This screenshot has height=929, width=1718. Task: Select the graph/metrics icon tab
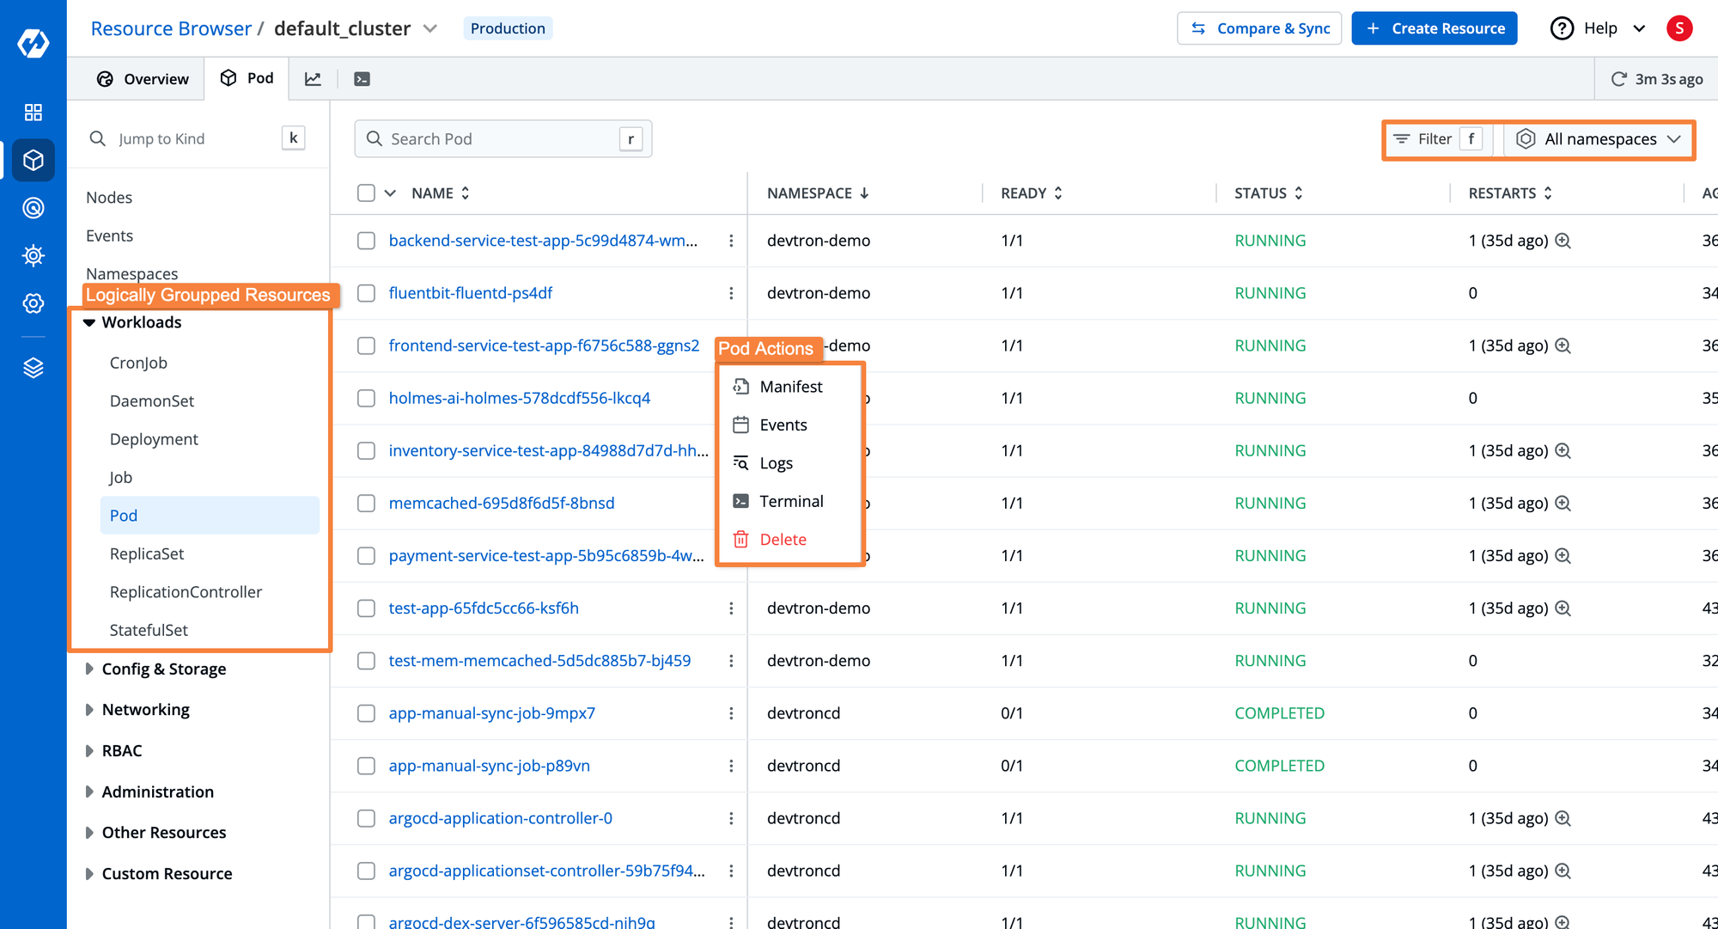pyautogui.click(x=315, y=78)
